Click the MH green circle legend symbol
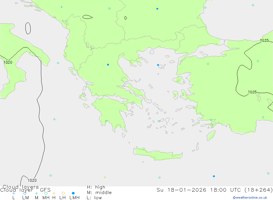 tap(46, 193)
